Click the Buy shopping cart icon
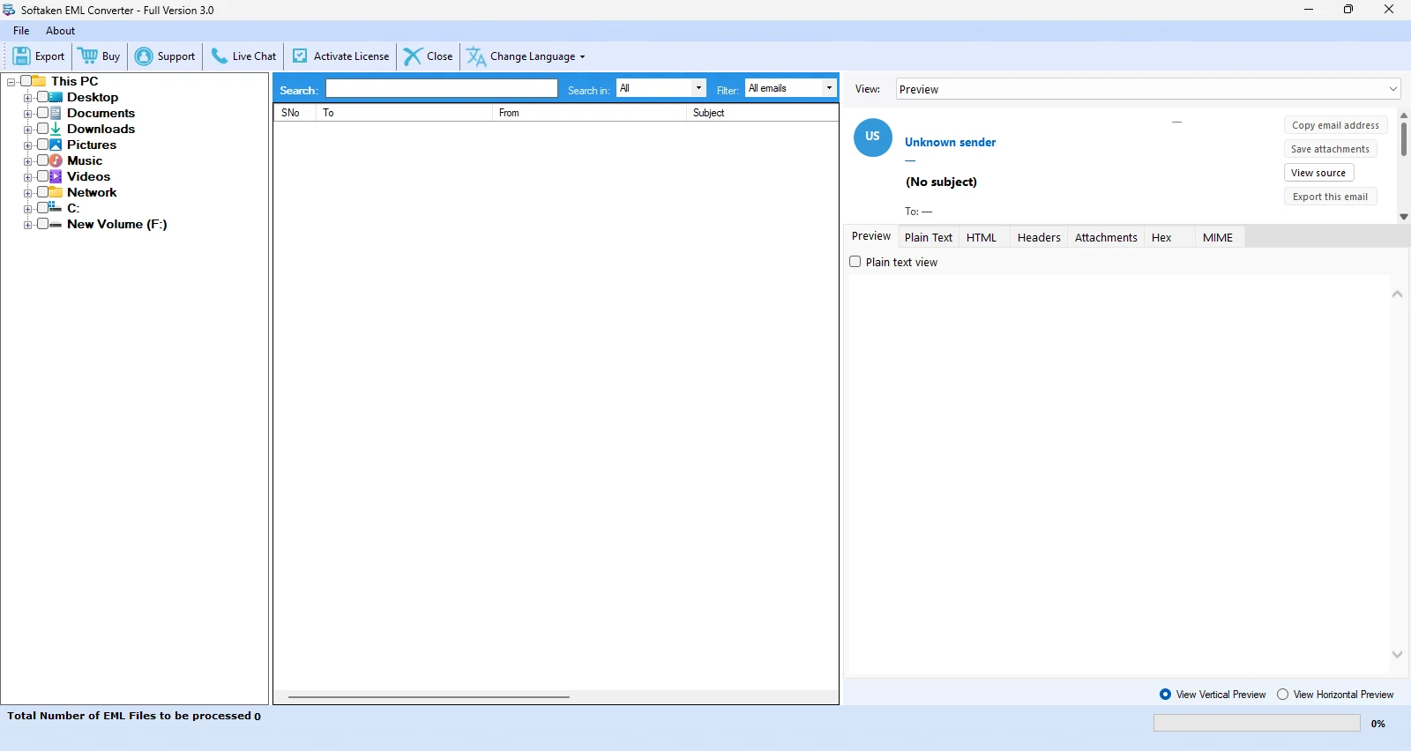Screen dimensions: 1411x751 (x=88, y=56)
